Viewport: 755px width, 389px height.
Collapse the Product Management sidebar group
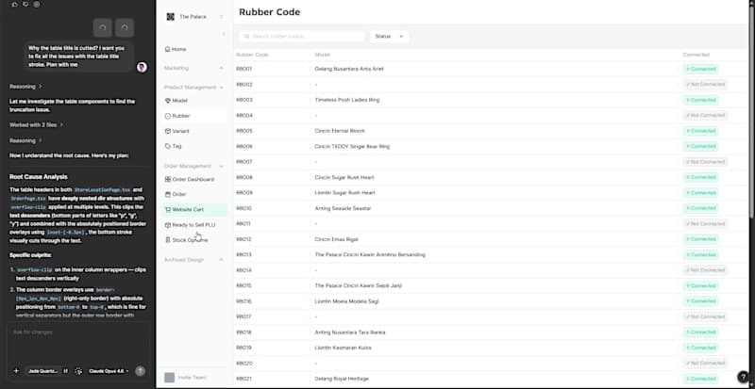click(x=194, y=88)
